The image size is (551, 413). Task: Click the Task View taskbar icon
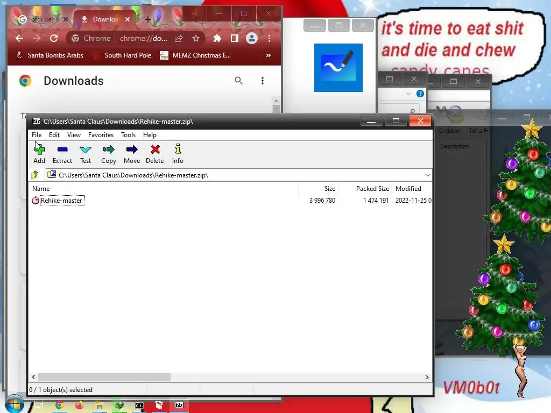click(x=38, y=405)
